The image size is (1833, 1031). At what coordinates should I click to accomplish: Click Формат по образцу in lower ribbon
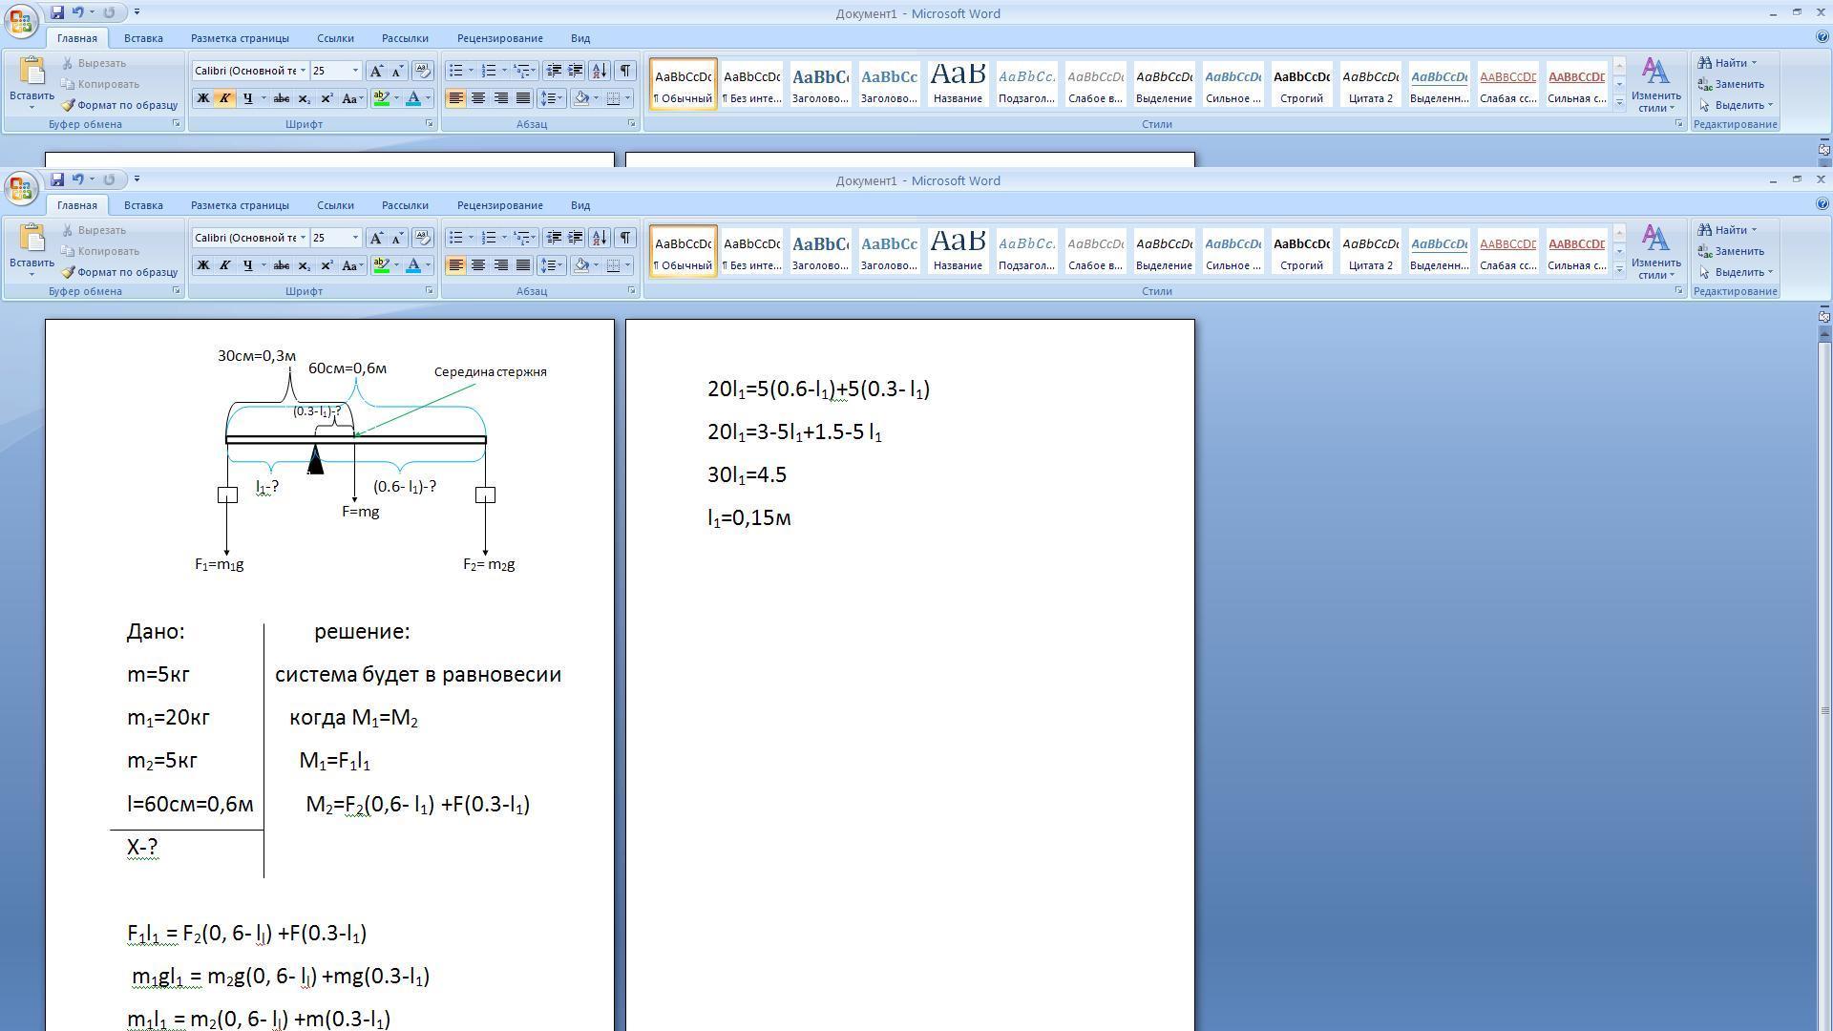(x=120, y=272)
